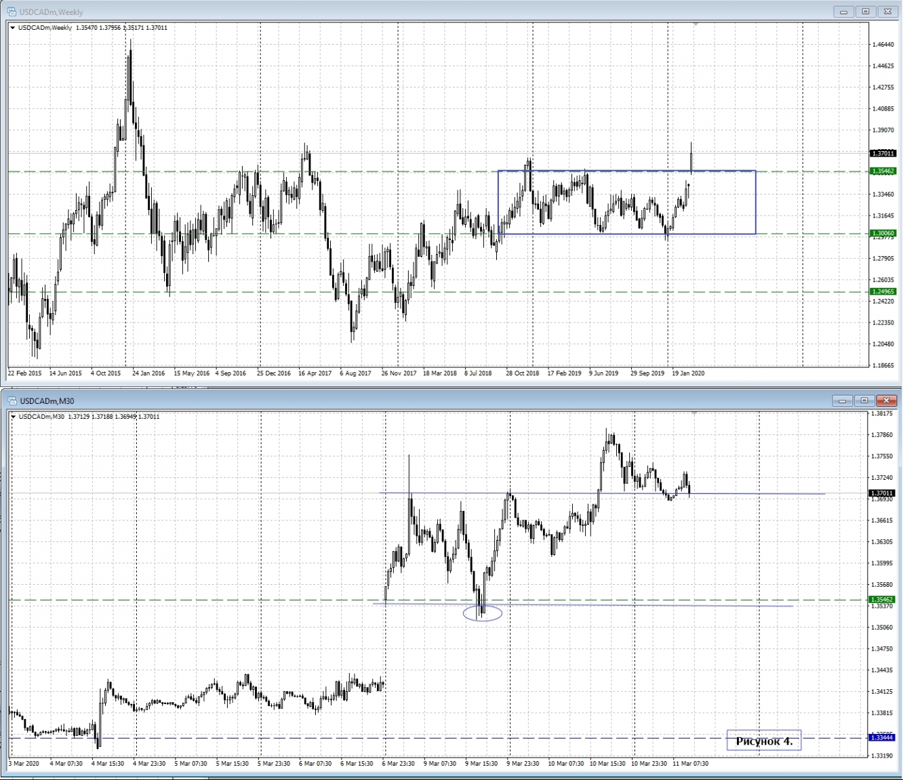The image size is (903, 780).
Task: Click date label 19 Jan 2020
Action: [x=688, y=373]
